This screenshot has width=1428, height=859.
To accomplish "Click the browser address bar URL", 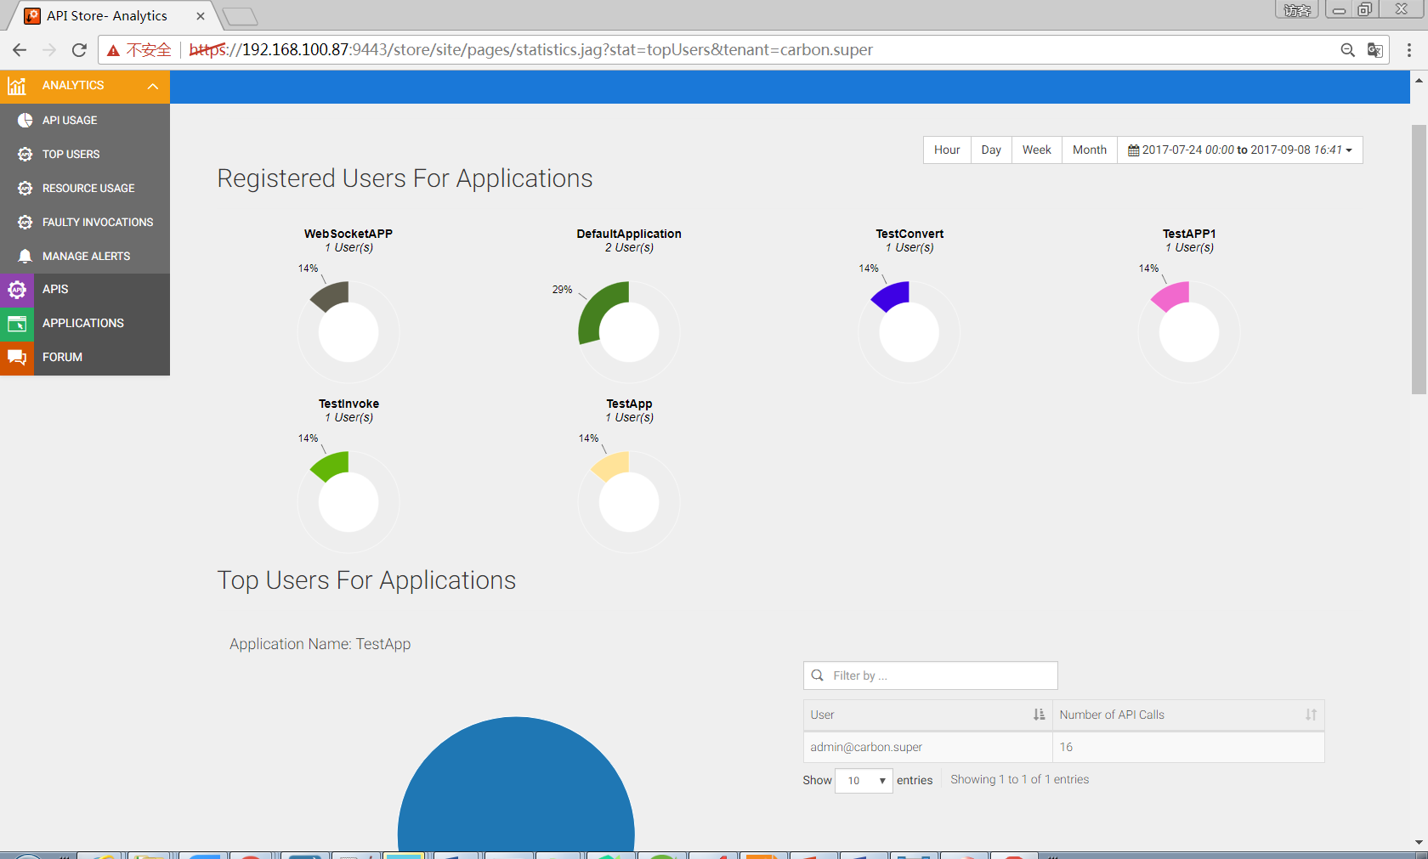I will click(x=530, y=50).
